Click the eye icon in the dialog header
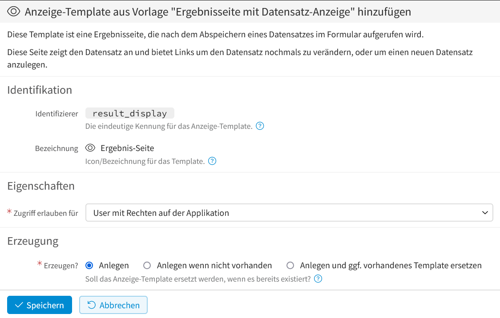 click(14, 12)
